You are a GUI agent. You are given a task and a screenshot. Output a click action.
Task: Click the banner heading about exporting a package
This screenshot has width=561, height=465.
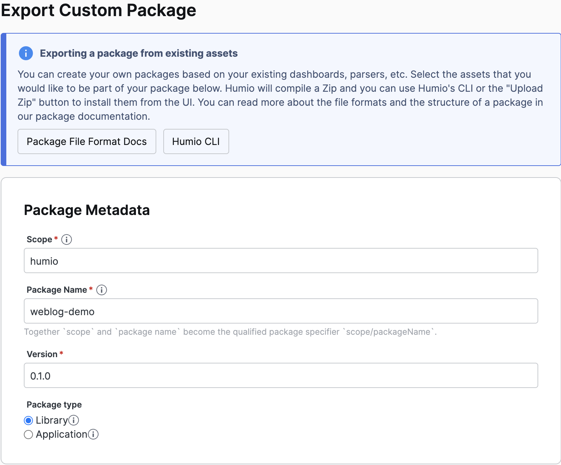point(139,53)
